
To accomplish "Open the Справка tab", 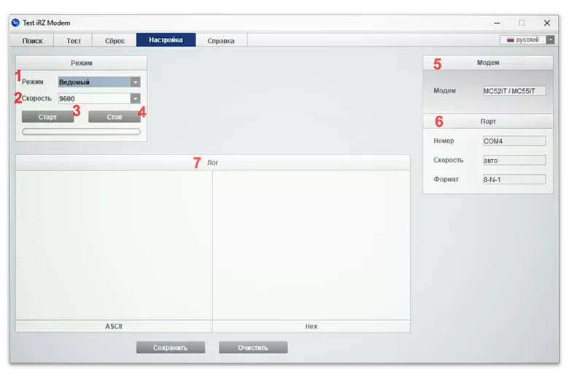I will coord(221,41).
